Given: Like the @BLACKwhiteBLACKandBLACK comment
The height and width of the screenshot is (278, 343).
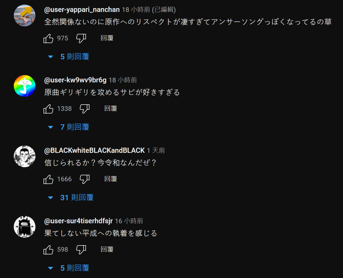Looking at the screenshot, I should pos(49,179).
